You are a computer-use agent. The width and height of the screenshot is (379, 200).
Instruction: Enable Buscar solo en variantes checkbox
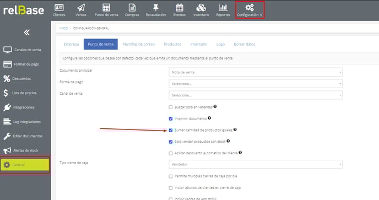point(171,107)
